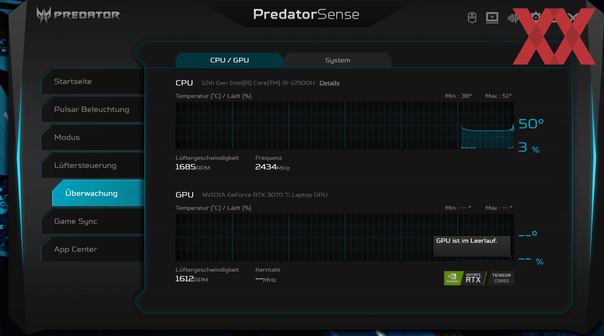Viewport: 604px width, 336px height.
Task: Click the CPU temperature and load graph
Action: (x=344, y=125)
